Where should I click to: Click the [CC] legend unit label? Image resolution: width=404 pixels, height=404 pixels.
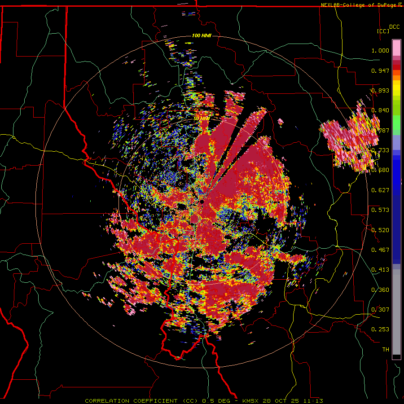(x=383, y=31)
